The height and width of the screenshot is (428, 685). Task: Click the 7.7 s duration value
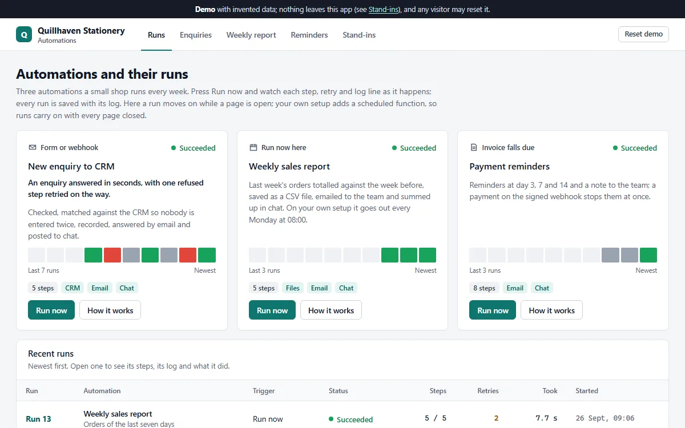click(546, 418)
